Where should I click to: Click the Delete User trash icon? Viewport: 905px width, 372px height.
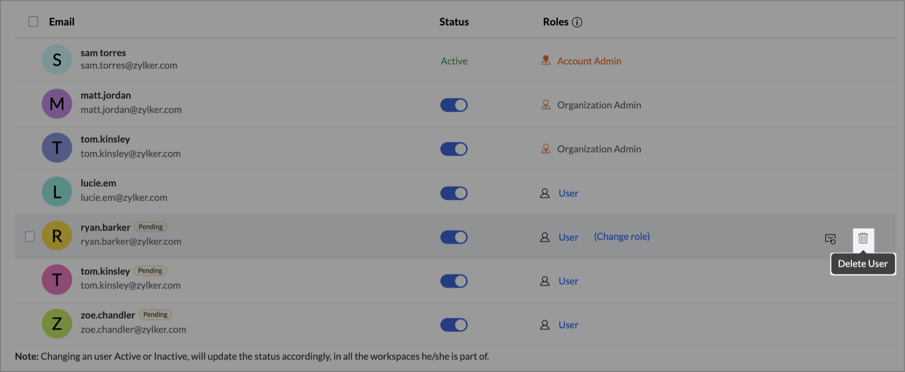coord(863,238)
